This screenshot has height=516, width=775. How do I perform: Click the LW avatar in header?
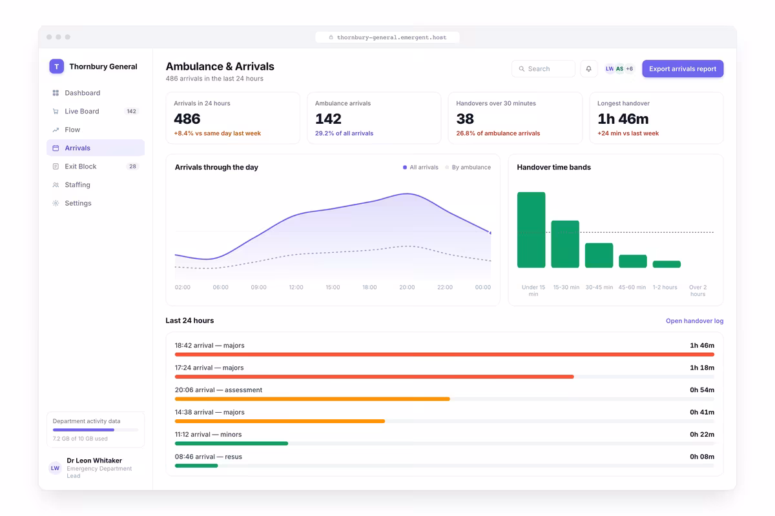click(x=610, y=69)
